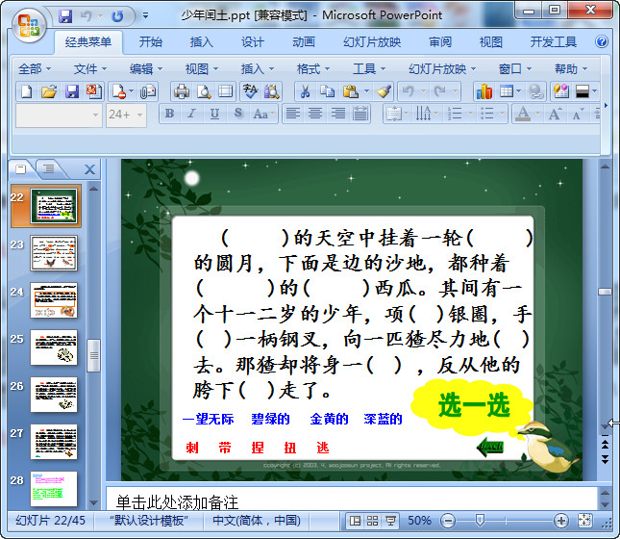
Task: Open the 工具 dropdown menu
Action: (x=369, y=69)
